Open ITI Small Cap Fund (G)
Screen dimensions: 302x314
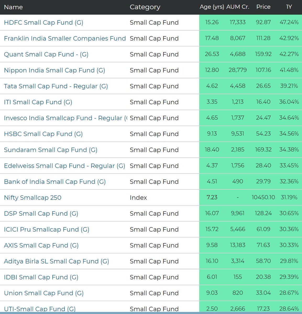pos(38,102)
